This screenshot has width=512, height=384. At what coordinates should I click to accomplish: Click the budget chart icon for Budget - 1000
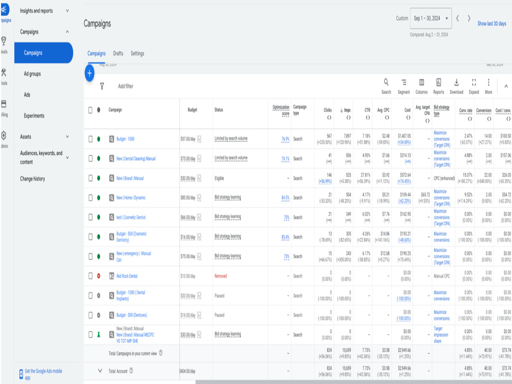[x=199, y=139]
